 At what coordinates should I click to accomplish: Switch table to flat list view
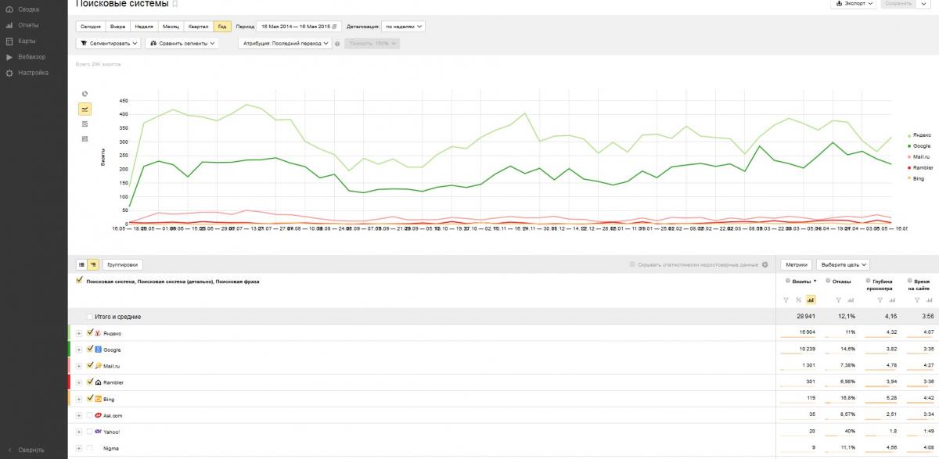coord(81,264)
